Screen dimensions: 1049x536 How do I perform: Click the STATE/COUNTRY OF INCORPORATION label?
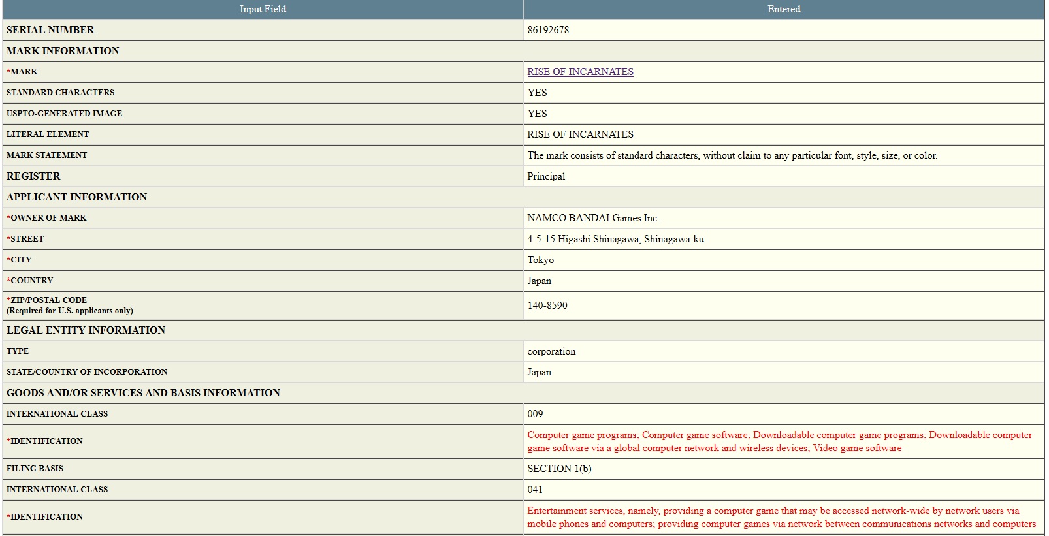click(x=87, y=372)
